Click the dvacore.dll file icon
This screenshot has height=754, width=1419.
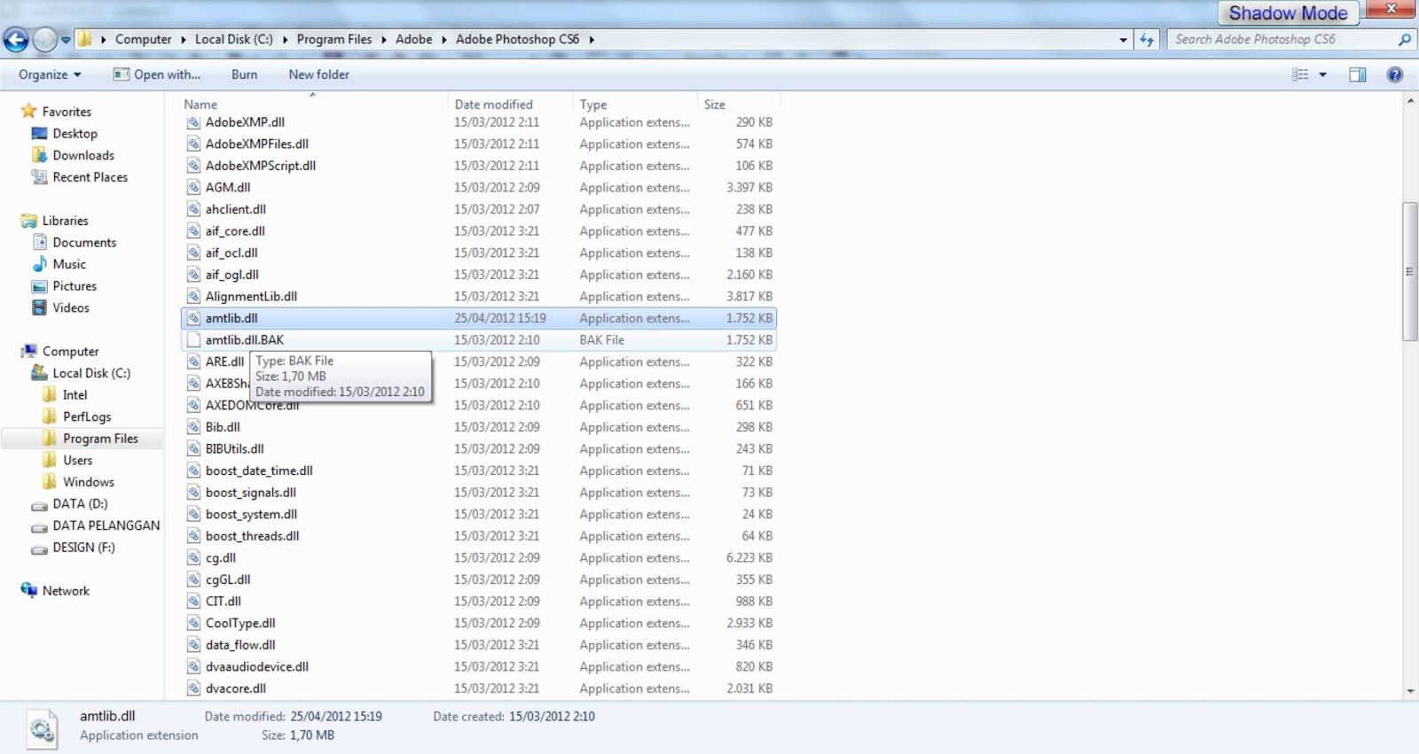pos(193,688)
